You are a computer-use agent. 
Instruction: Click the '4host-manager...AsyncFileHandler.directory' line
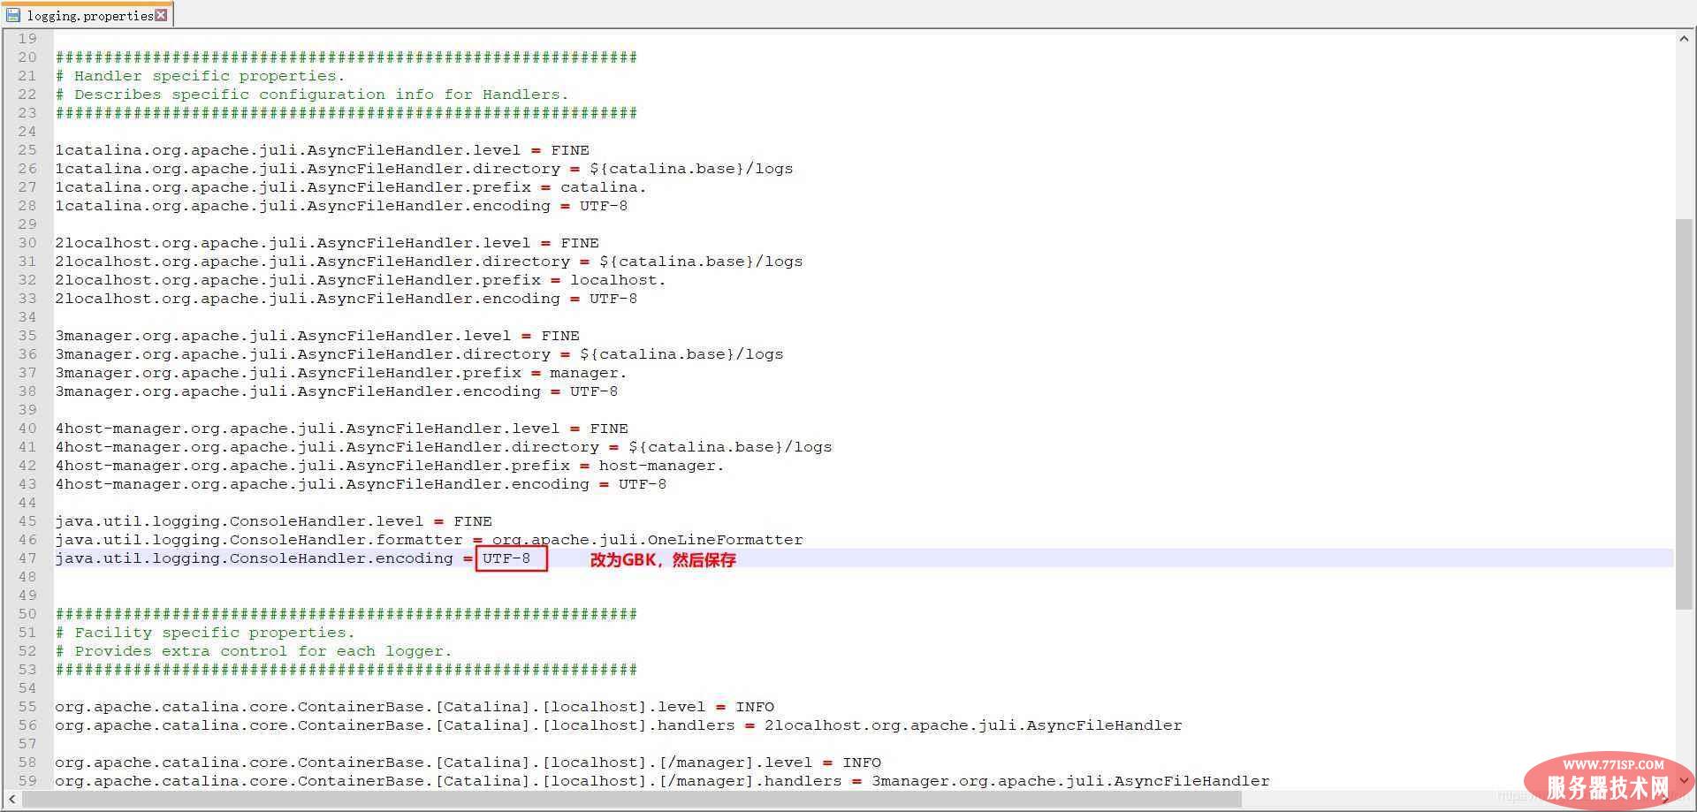(444, 447)
